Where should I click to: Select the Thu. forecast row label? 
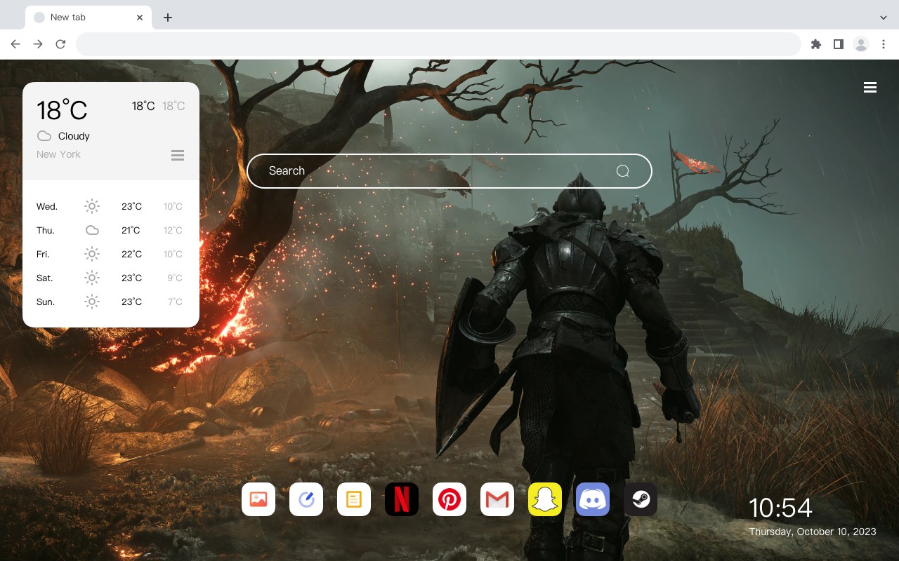tap(46, 230)
